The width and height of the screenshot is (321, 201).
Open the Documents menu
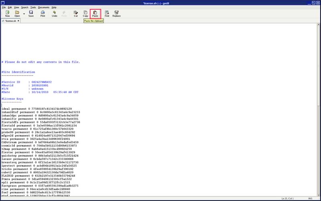(x=44, y=7)
